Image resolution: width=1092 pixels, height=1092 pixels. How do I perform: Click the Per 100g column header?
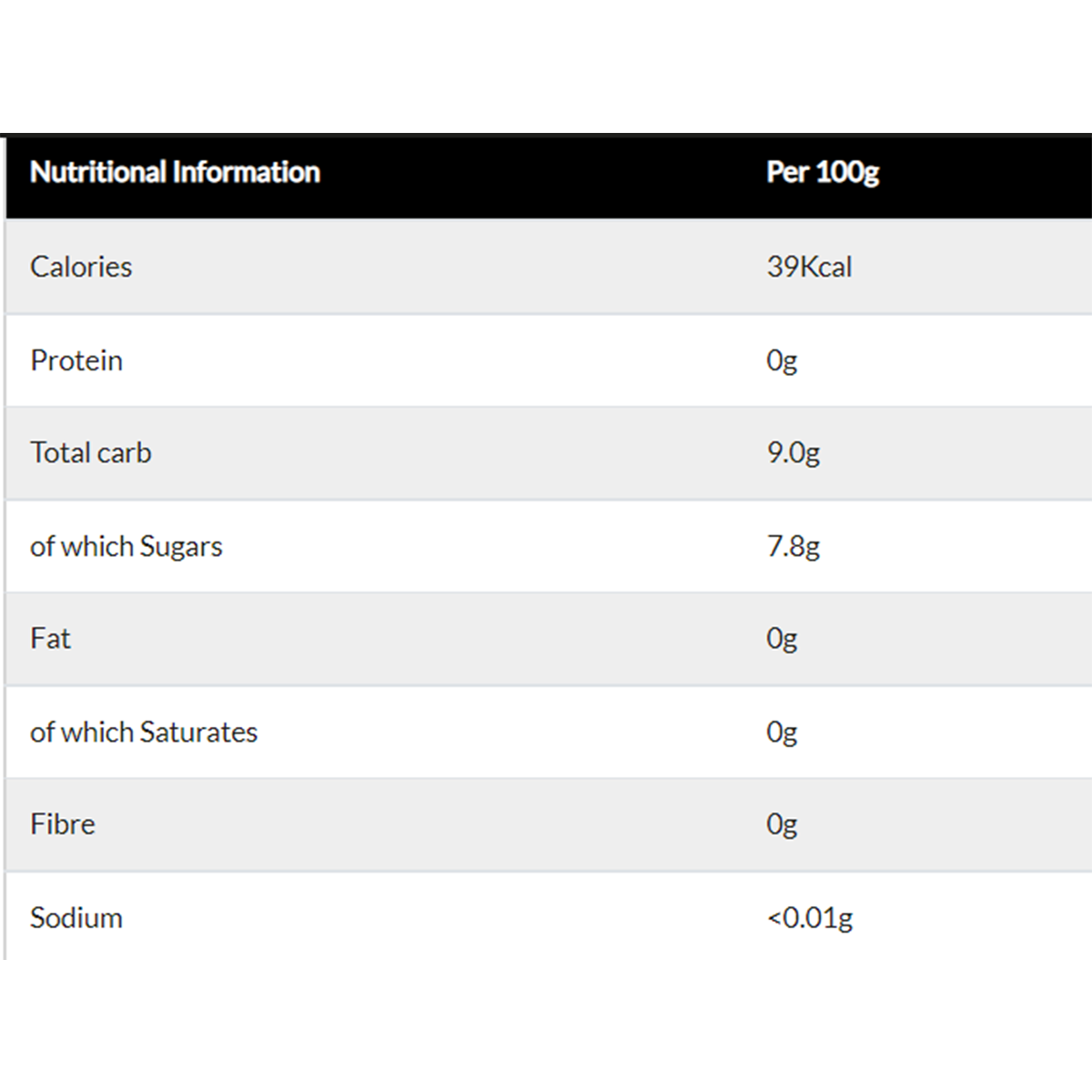pos(823,172)
